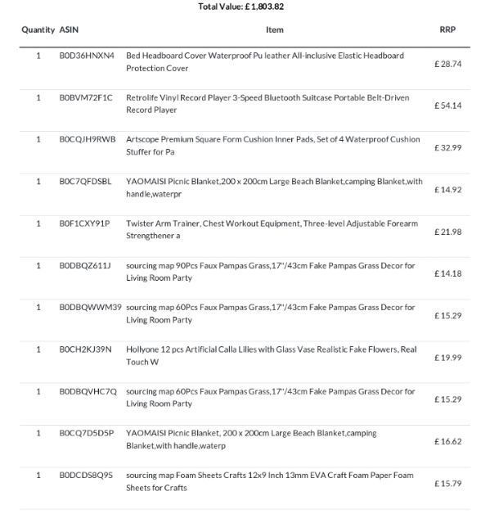Click the Twister Arm Trainer item description

pos(272,230)
